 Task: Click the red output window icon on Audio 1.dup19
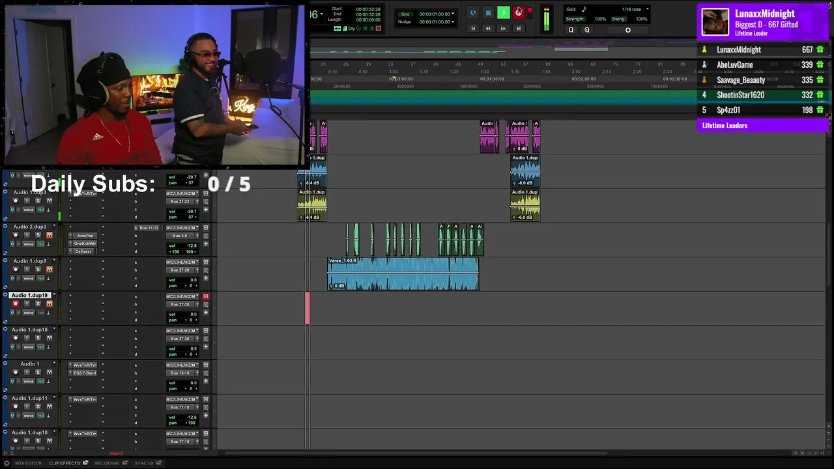206,296
